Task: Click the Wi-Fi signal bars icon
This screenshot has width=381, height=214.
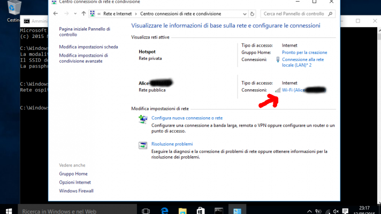Action: pos(278,90)
